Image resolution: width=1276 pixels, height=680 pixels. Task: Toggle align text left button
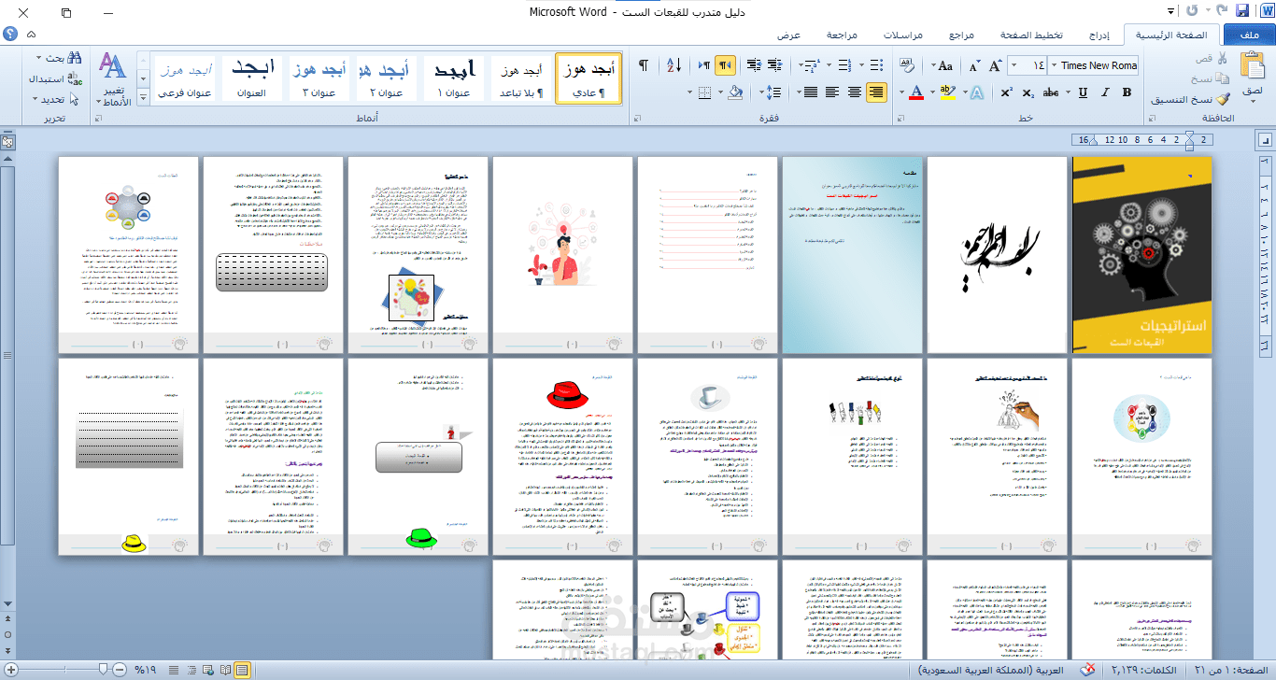[x=832, y=92]
